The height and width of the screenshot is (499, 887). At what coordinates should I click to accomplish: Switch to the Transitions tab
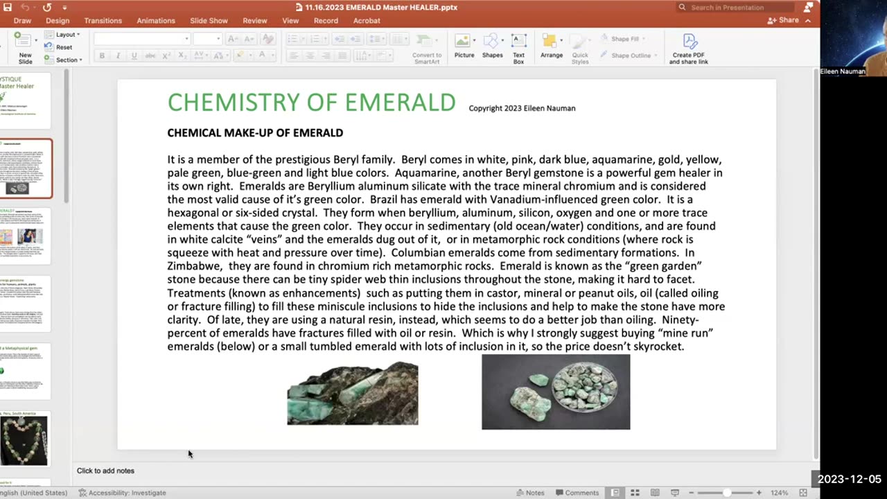pos(103,21)
